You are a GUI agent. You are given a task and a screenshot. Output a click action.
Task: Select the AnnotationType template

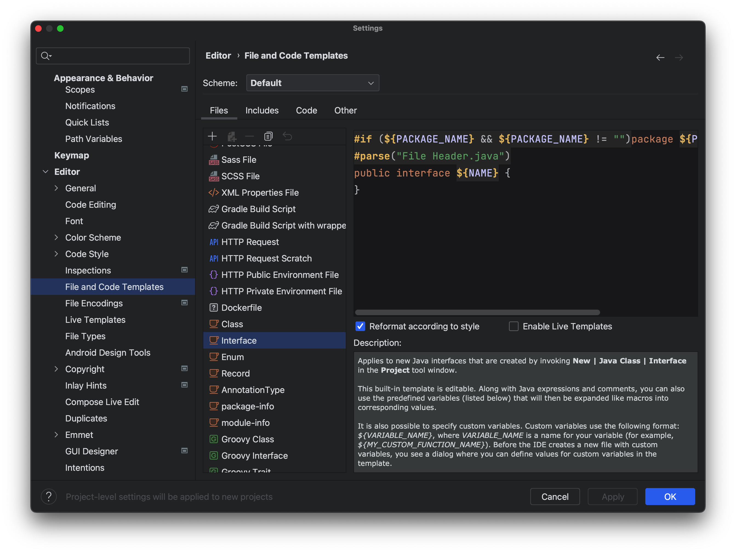coord(275,390)
